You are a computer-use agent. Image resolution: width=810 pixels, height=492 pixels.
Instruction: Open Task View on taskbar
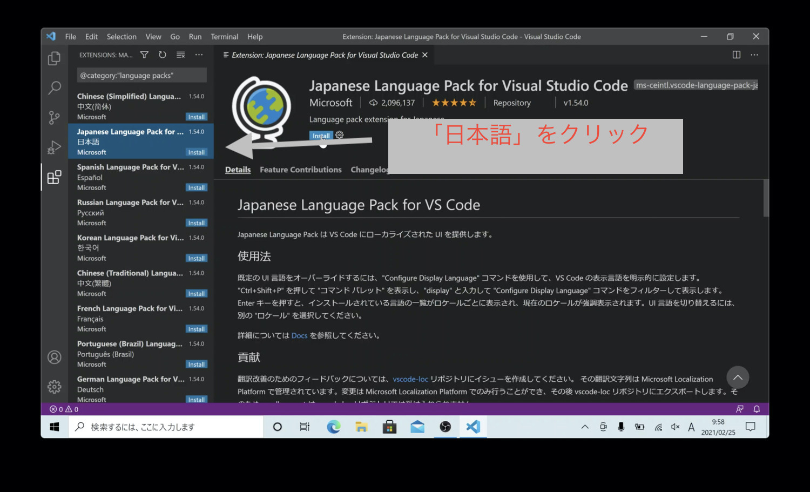pos(305,427)
